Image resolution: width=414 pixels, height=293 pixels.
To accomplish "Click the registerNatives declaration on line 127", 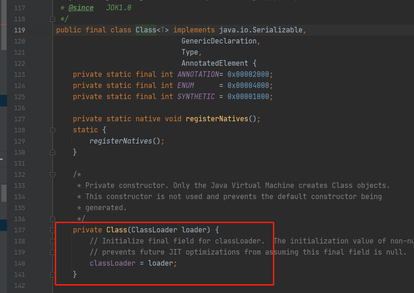I will 217,118.
